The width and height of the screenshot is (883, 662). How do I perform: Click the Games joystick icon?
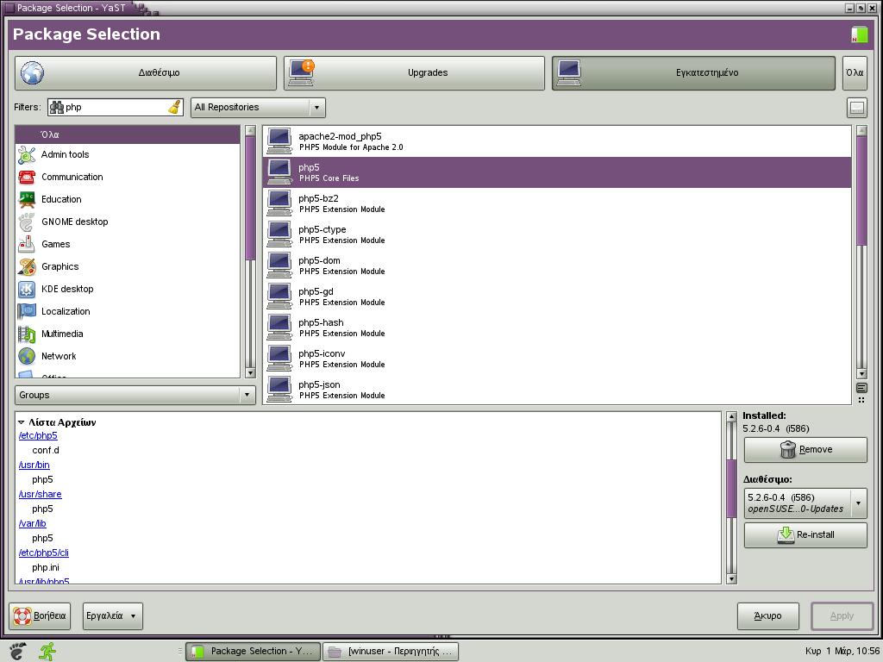pyautogui.click(x=27, y=244)
